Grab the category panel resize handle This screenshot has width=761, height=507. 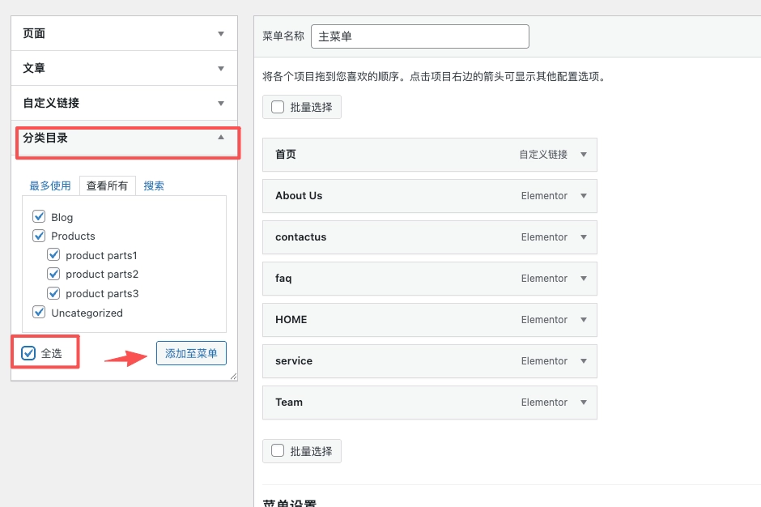point(233,376)
